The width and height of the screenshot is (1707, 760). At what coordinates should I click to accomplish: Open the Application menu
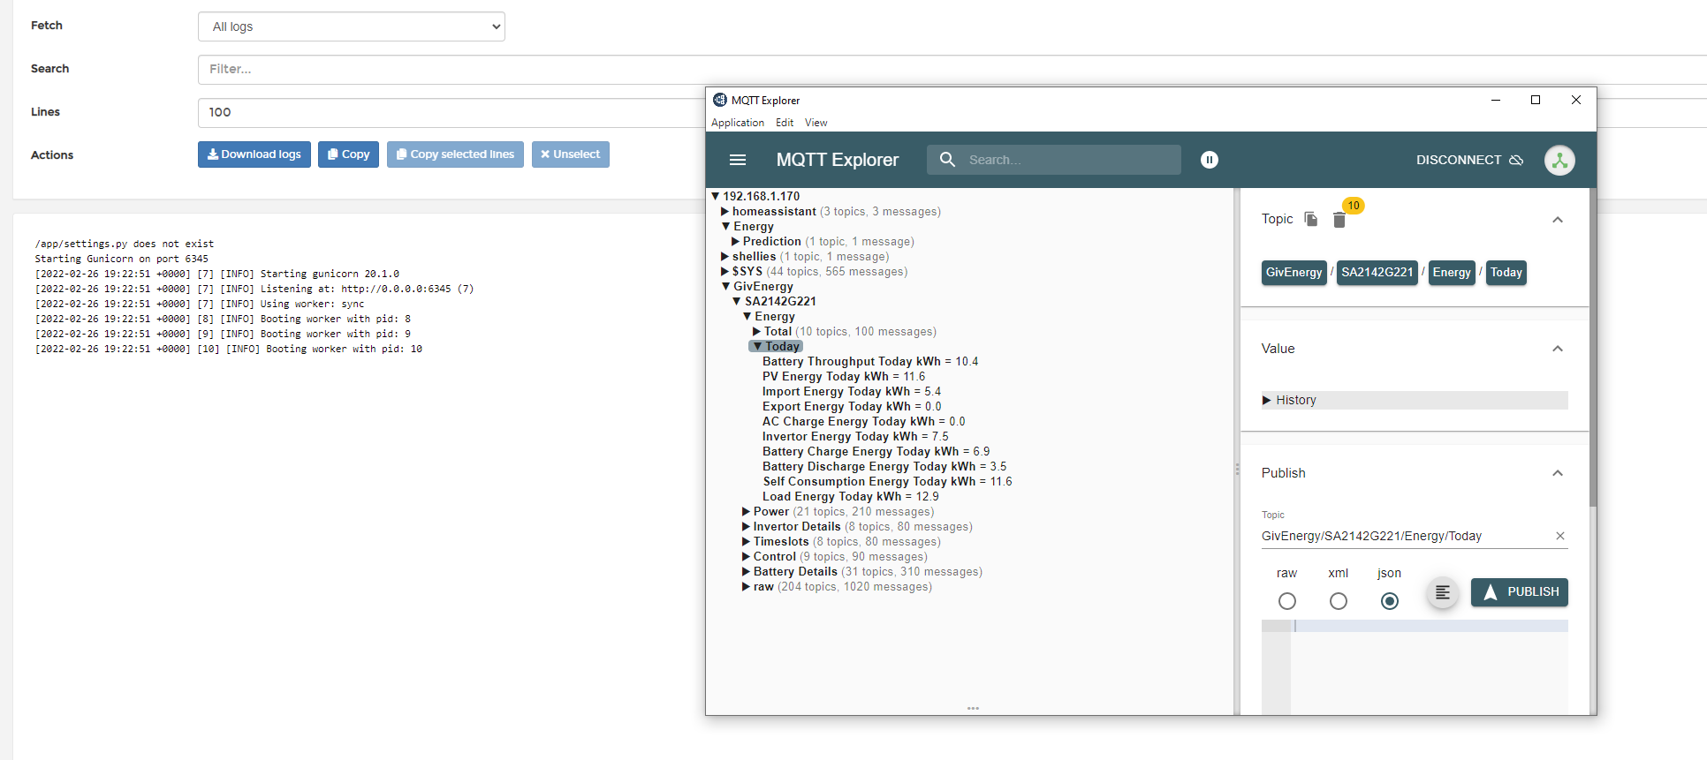pos(738,123)
